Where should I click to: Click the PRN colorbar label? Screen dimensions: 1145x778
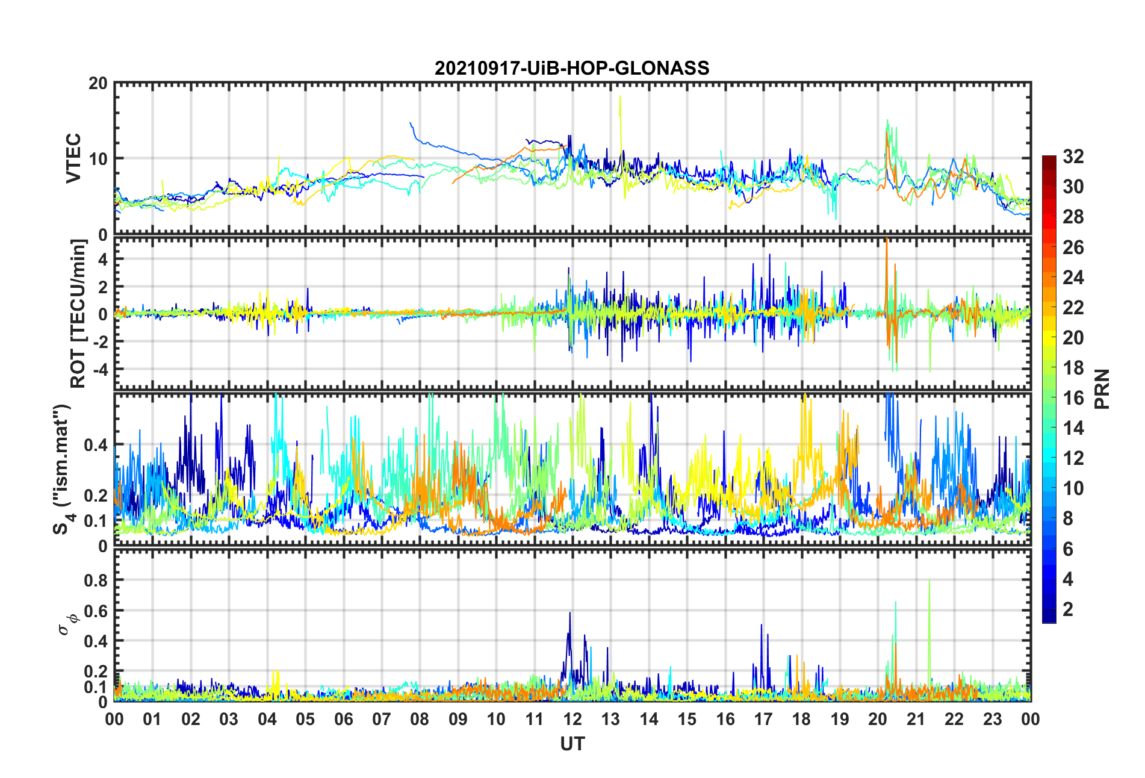[1102, 389]
